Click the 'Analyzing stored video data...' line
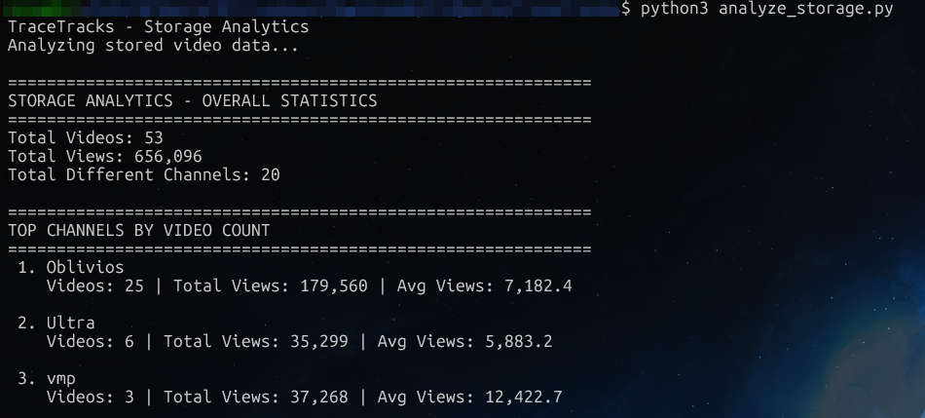 coord(154,46)
